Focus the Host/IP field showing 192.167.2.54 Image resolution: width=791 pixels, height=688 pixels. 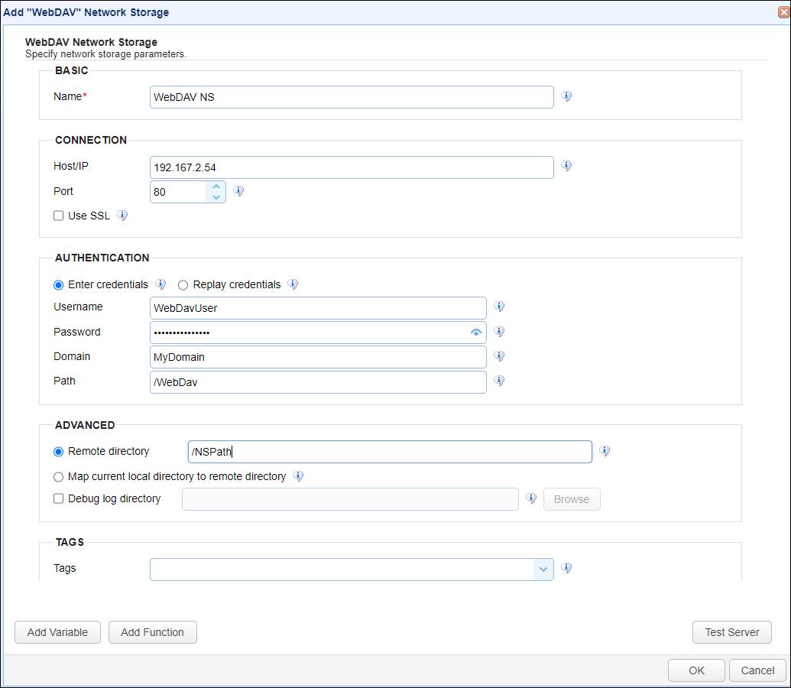[x=352, y=167]
